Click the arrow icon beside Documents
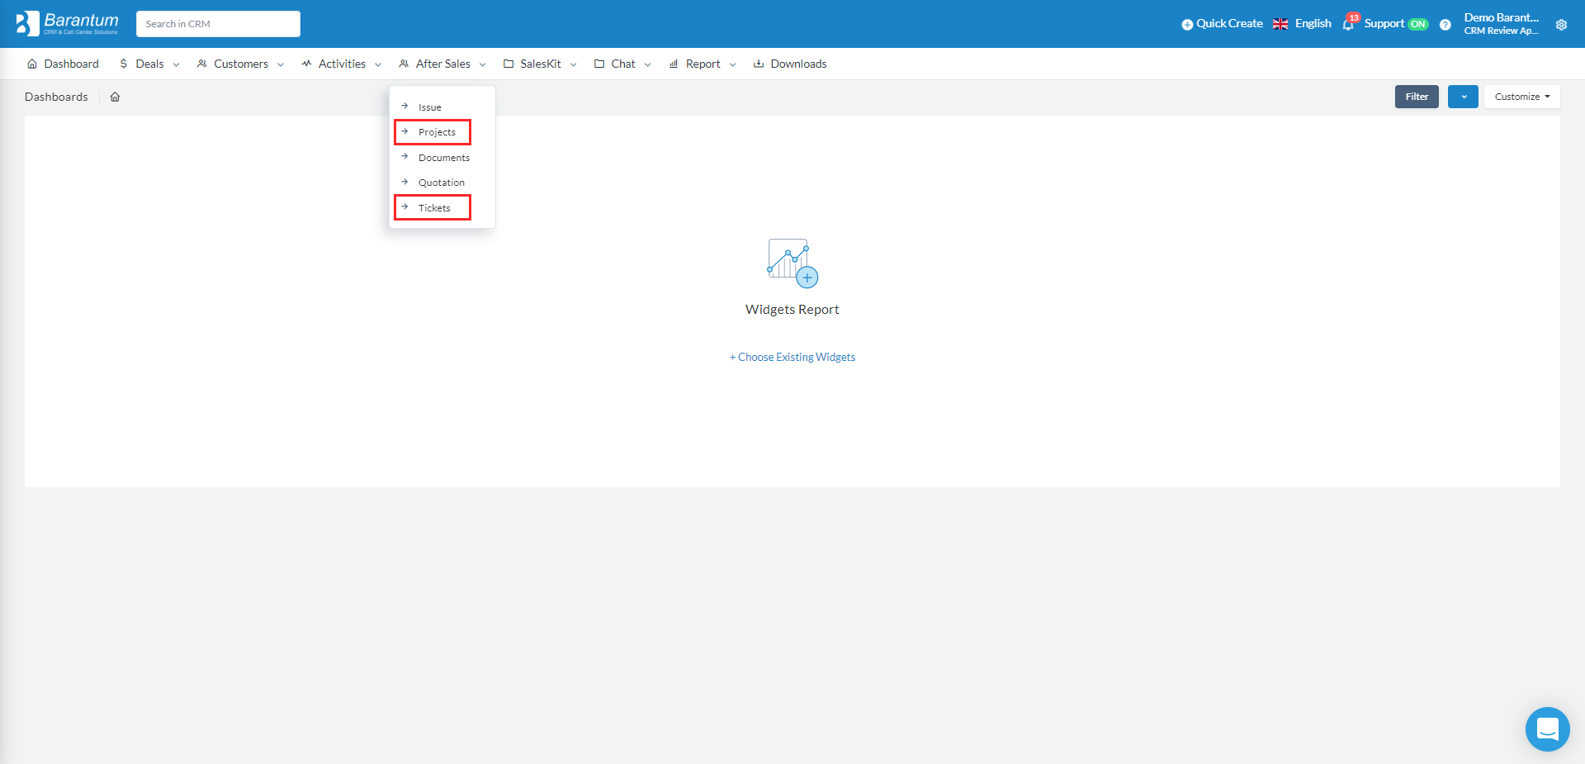 405,157
